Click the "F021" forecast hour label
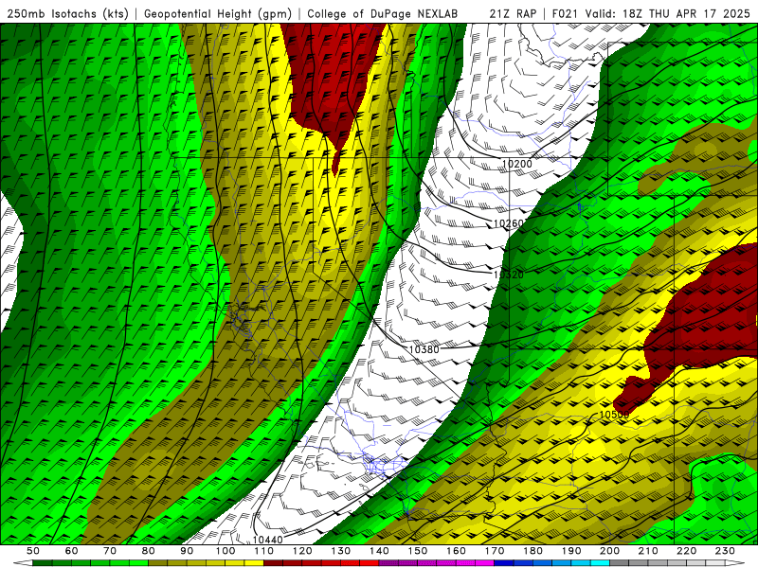 (x=565, y=13)
